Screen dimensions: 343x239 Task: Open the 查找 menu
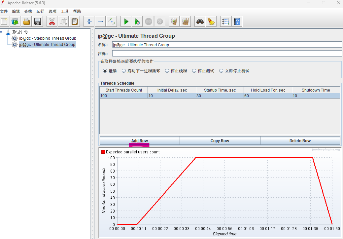pyautogui.click(x=28, y=11)
